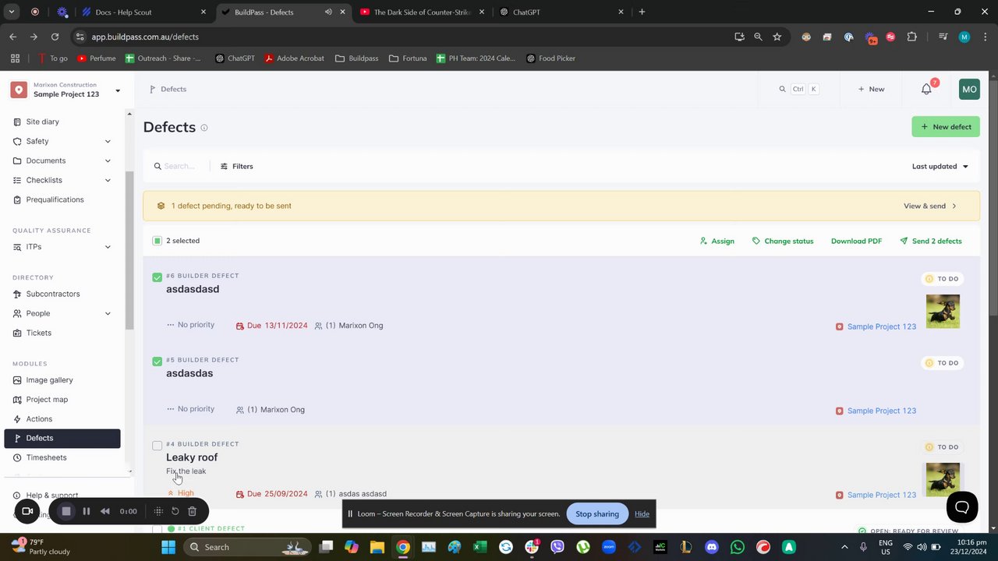Image resolution: width=998 pixels, height=561 pixels.
Task: Delete the Loom recording with trash icon
Action: tap(192, 511)
